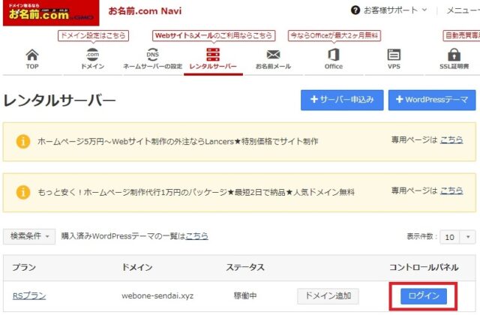Expand the 検索条件 dropdown
Viewport: 480px width, 315px height.
(29, 236)
